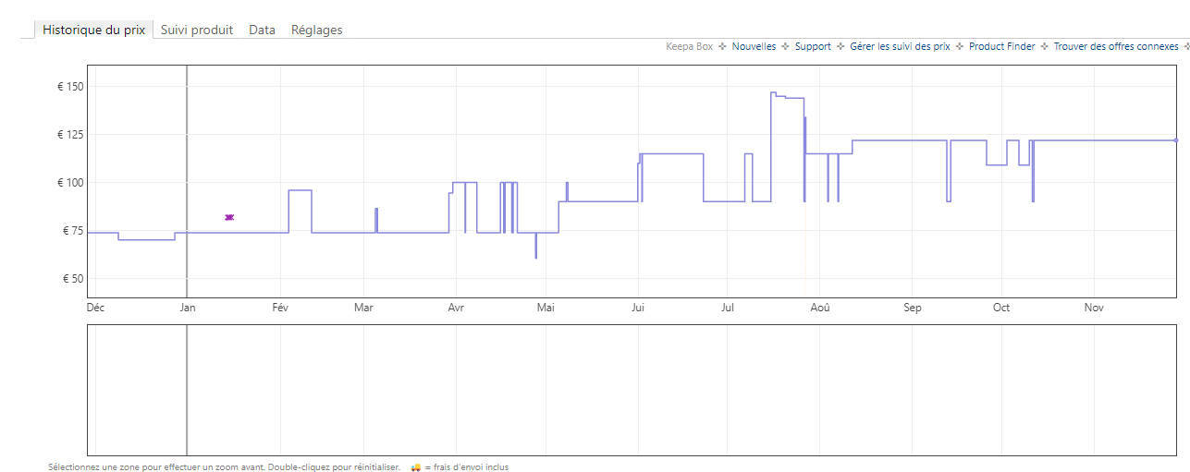Click inside the empty lower chart panel
The height and width of the screenshot is (472, 1190).
point(632,390)
